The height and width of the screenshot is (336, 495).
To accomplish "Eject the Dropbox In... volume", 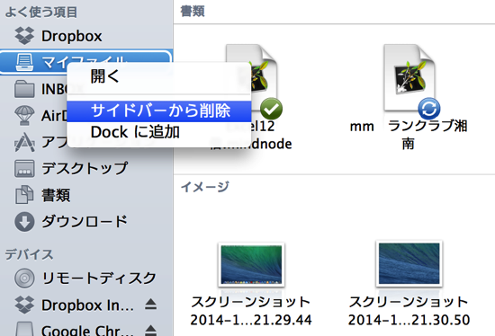I will [x=151, y=305].
